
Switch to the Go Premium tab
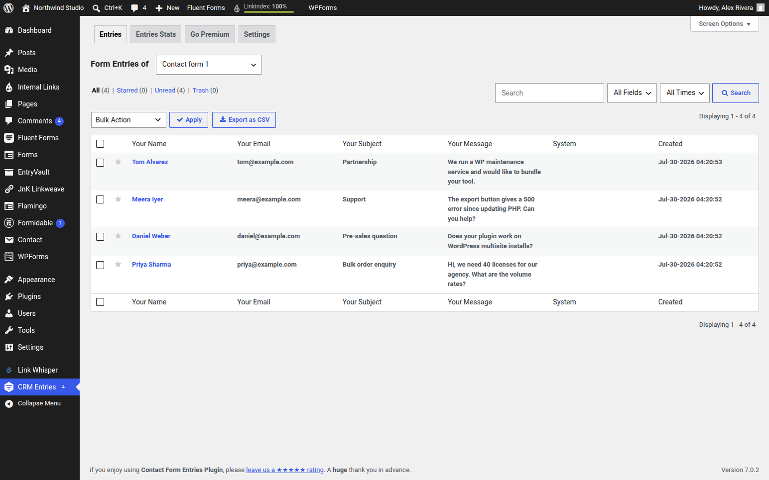[x=210, y=34]
